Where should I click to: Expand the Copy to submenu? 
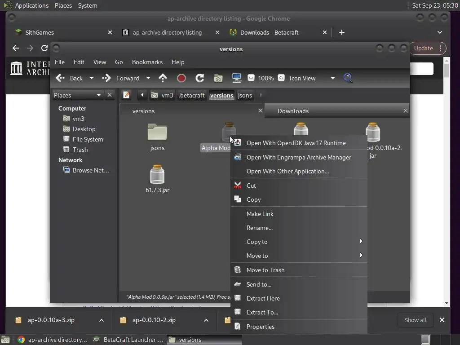tap(299, 242)
